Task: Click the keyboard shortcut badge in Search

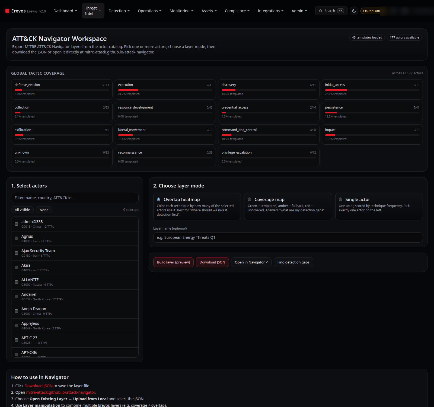Action: [340, 11]
